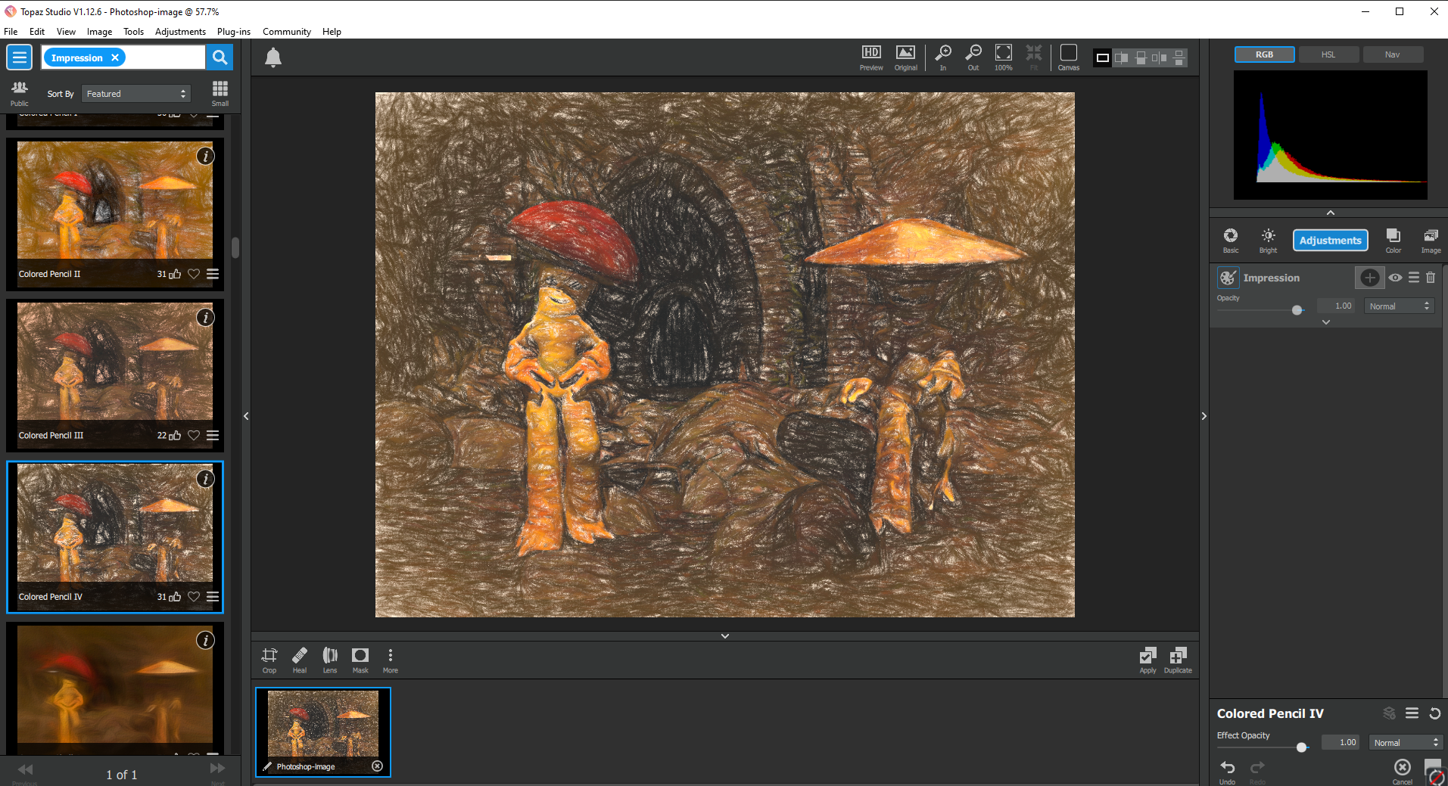1448x786 pixels.
Task: Duplicate the current image
Action: click(1178, 660)
